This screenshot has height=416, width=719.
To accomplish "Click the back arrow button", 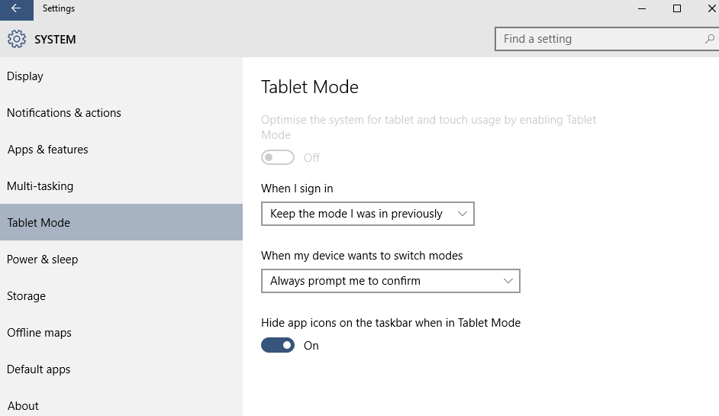I will (x=16, y=9).
